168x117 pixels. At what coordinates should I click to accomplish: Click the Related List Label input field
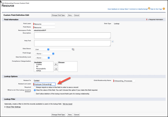click(45, 84)
